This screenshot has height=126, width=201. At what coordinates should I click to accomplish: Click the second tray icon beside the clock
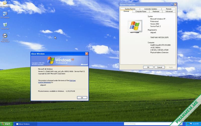[191, 124]
